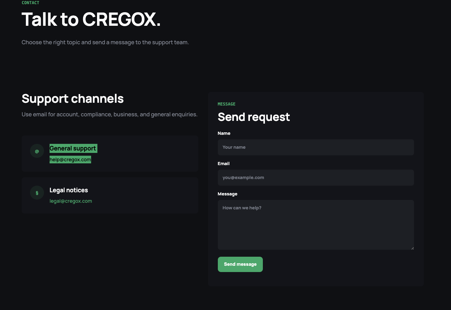The image size is (451, 310).
Task: Click the 'Name' field label
Action: pos(224,133)
